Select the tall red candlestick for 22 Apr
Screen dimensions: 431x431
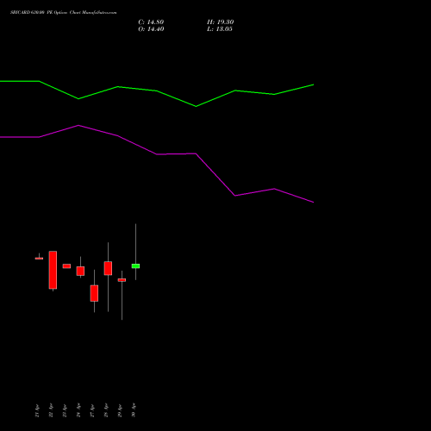(53, 270)
